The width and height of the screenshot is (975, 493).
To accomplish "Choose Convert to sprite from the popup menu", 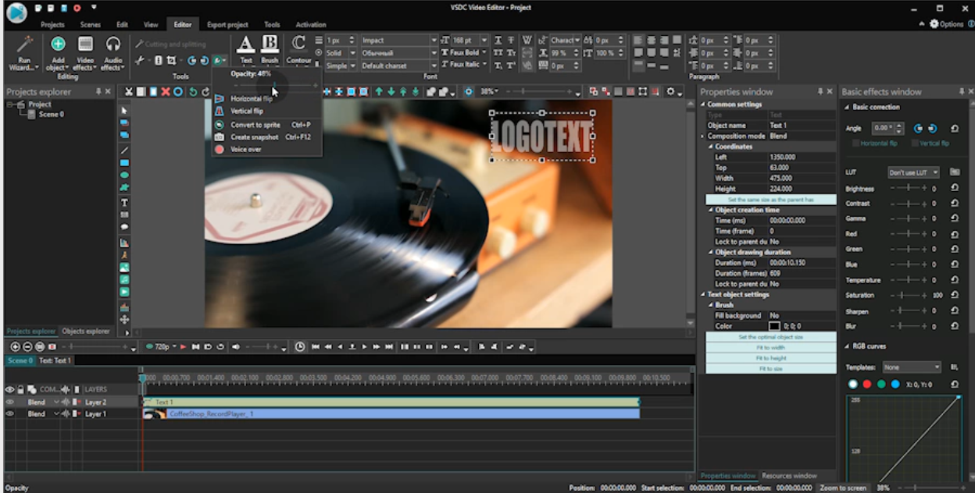I will coord(255,125).
